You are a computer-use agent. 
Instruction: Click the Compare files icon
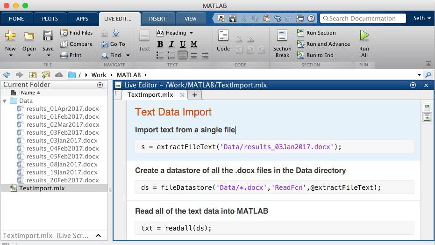[x=76, y=44]
